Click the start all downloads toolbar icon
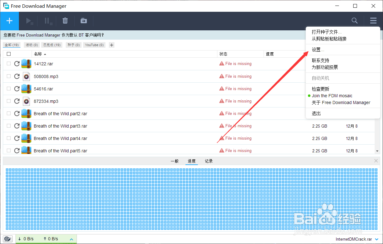 pyautogui.click(x=29, y=21)
